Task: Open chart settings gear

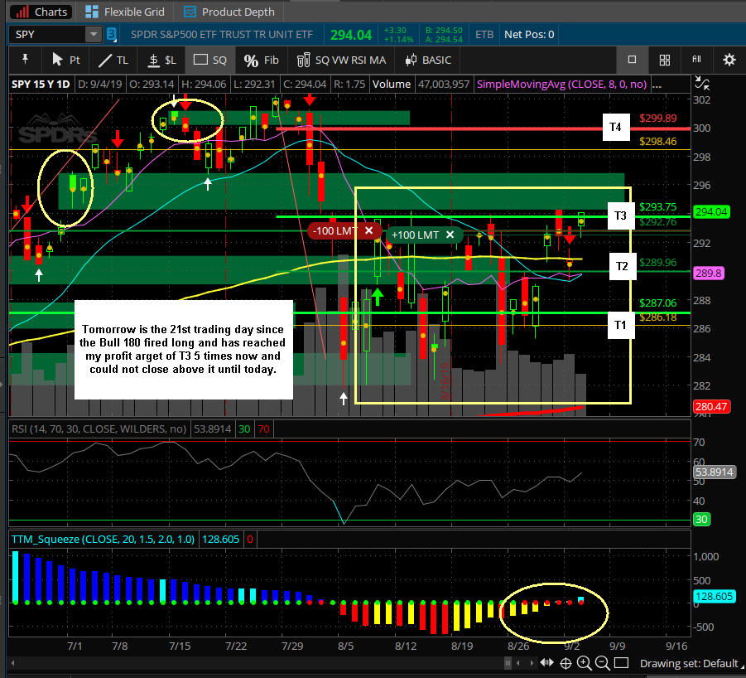Action: click(x=729, y=60)
